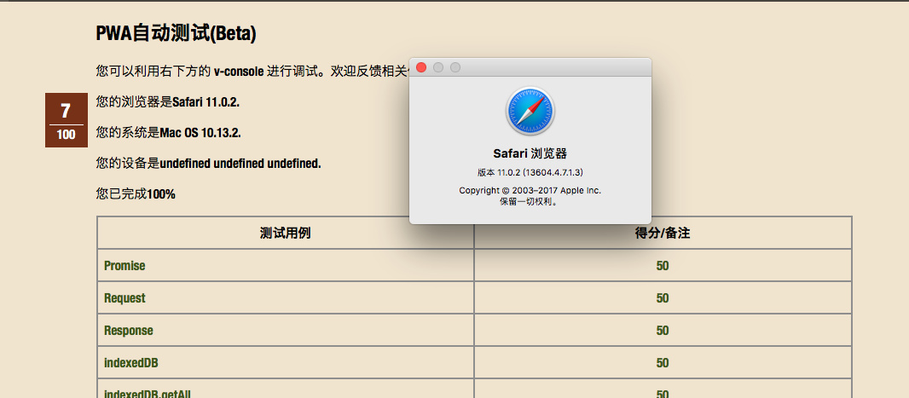Click the 测试用例 column header
This screenshot has width=909, height=398.
point(285,233)
